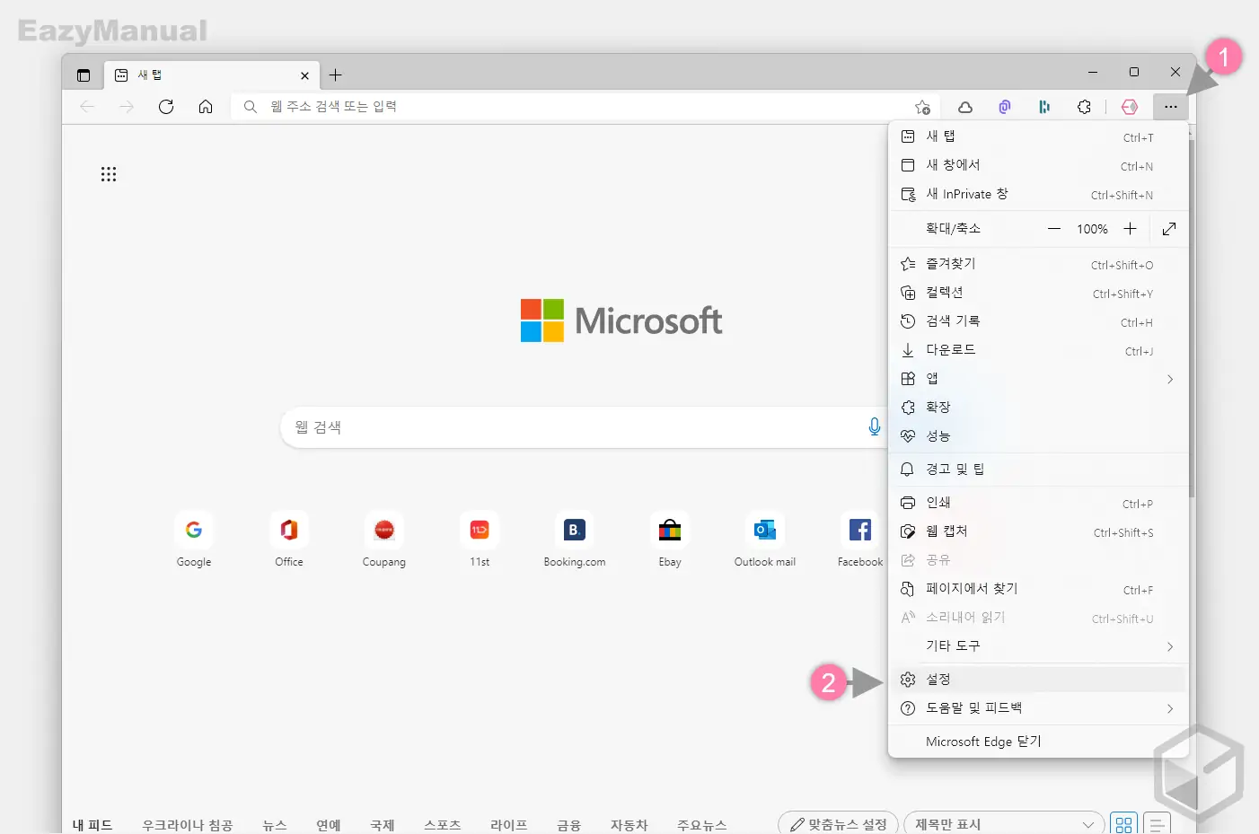
Task: Open 다운로드 from the menu
Action: [x=1037, y=350]
